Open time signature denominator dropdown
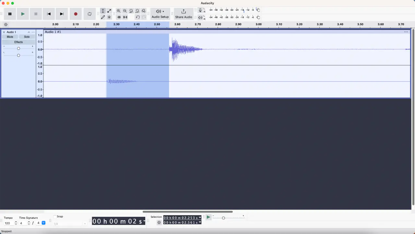The image size is (415, 234). (x=43, y=223)
